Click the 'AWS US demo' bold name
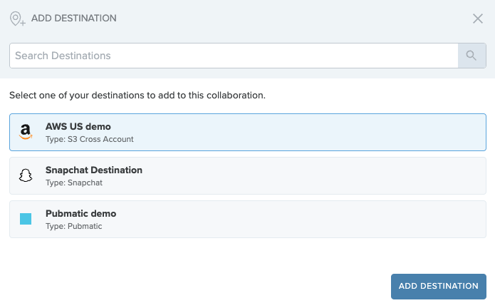The image size is (495, 308). 78,127
